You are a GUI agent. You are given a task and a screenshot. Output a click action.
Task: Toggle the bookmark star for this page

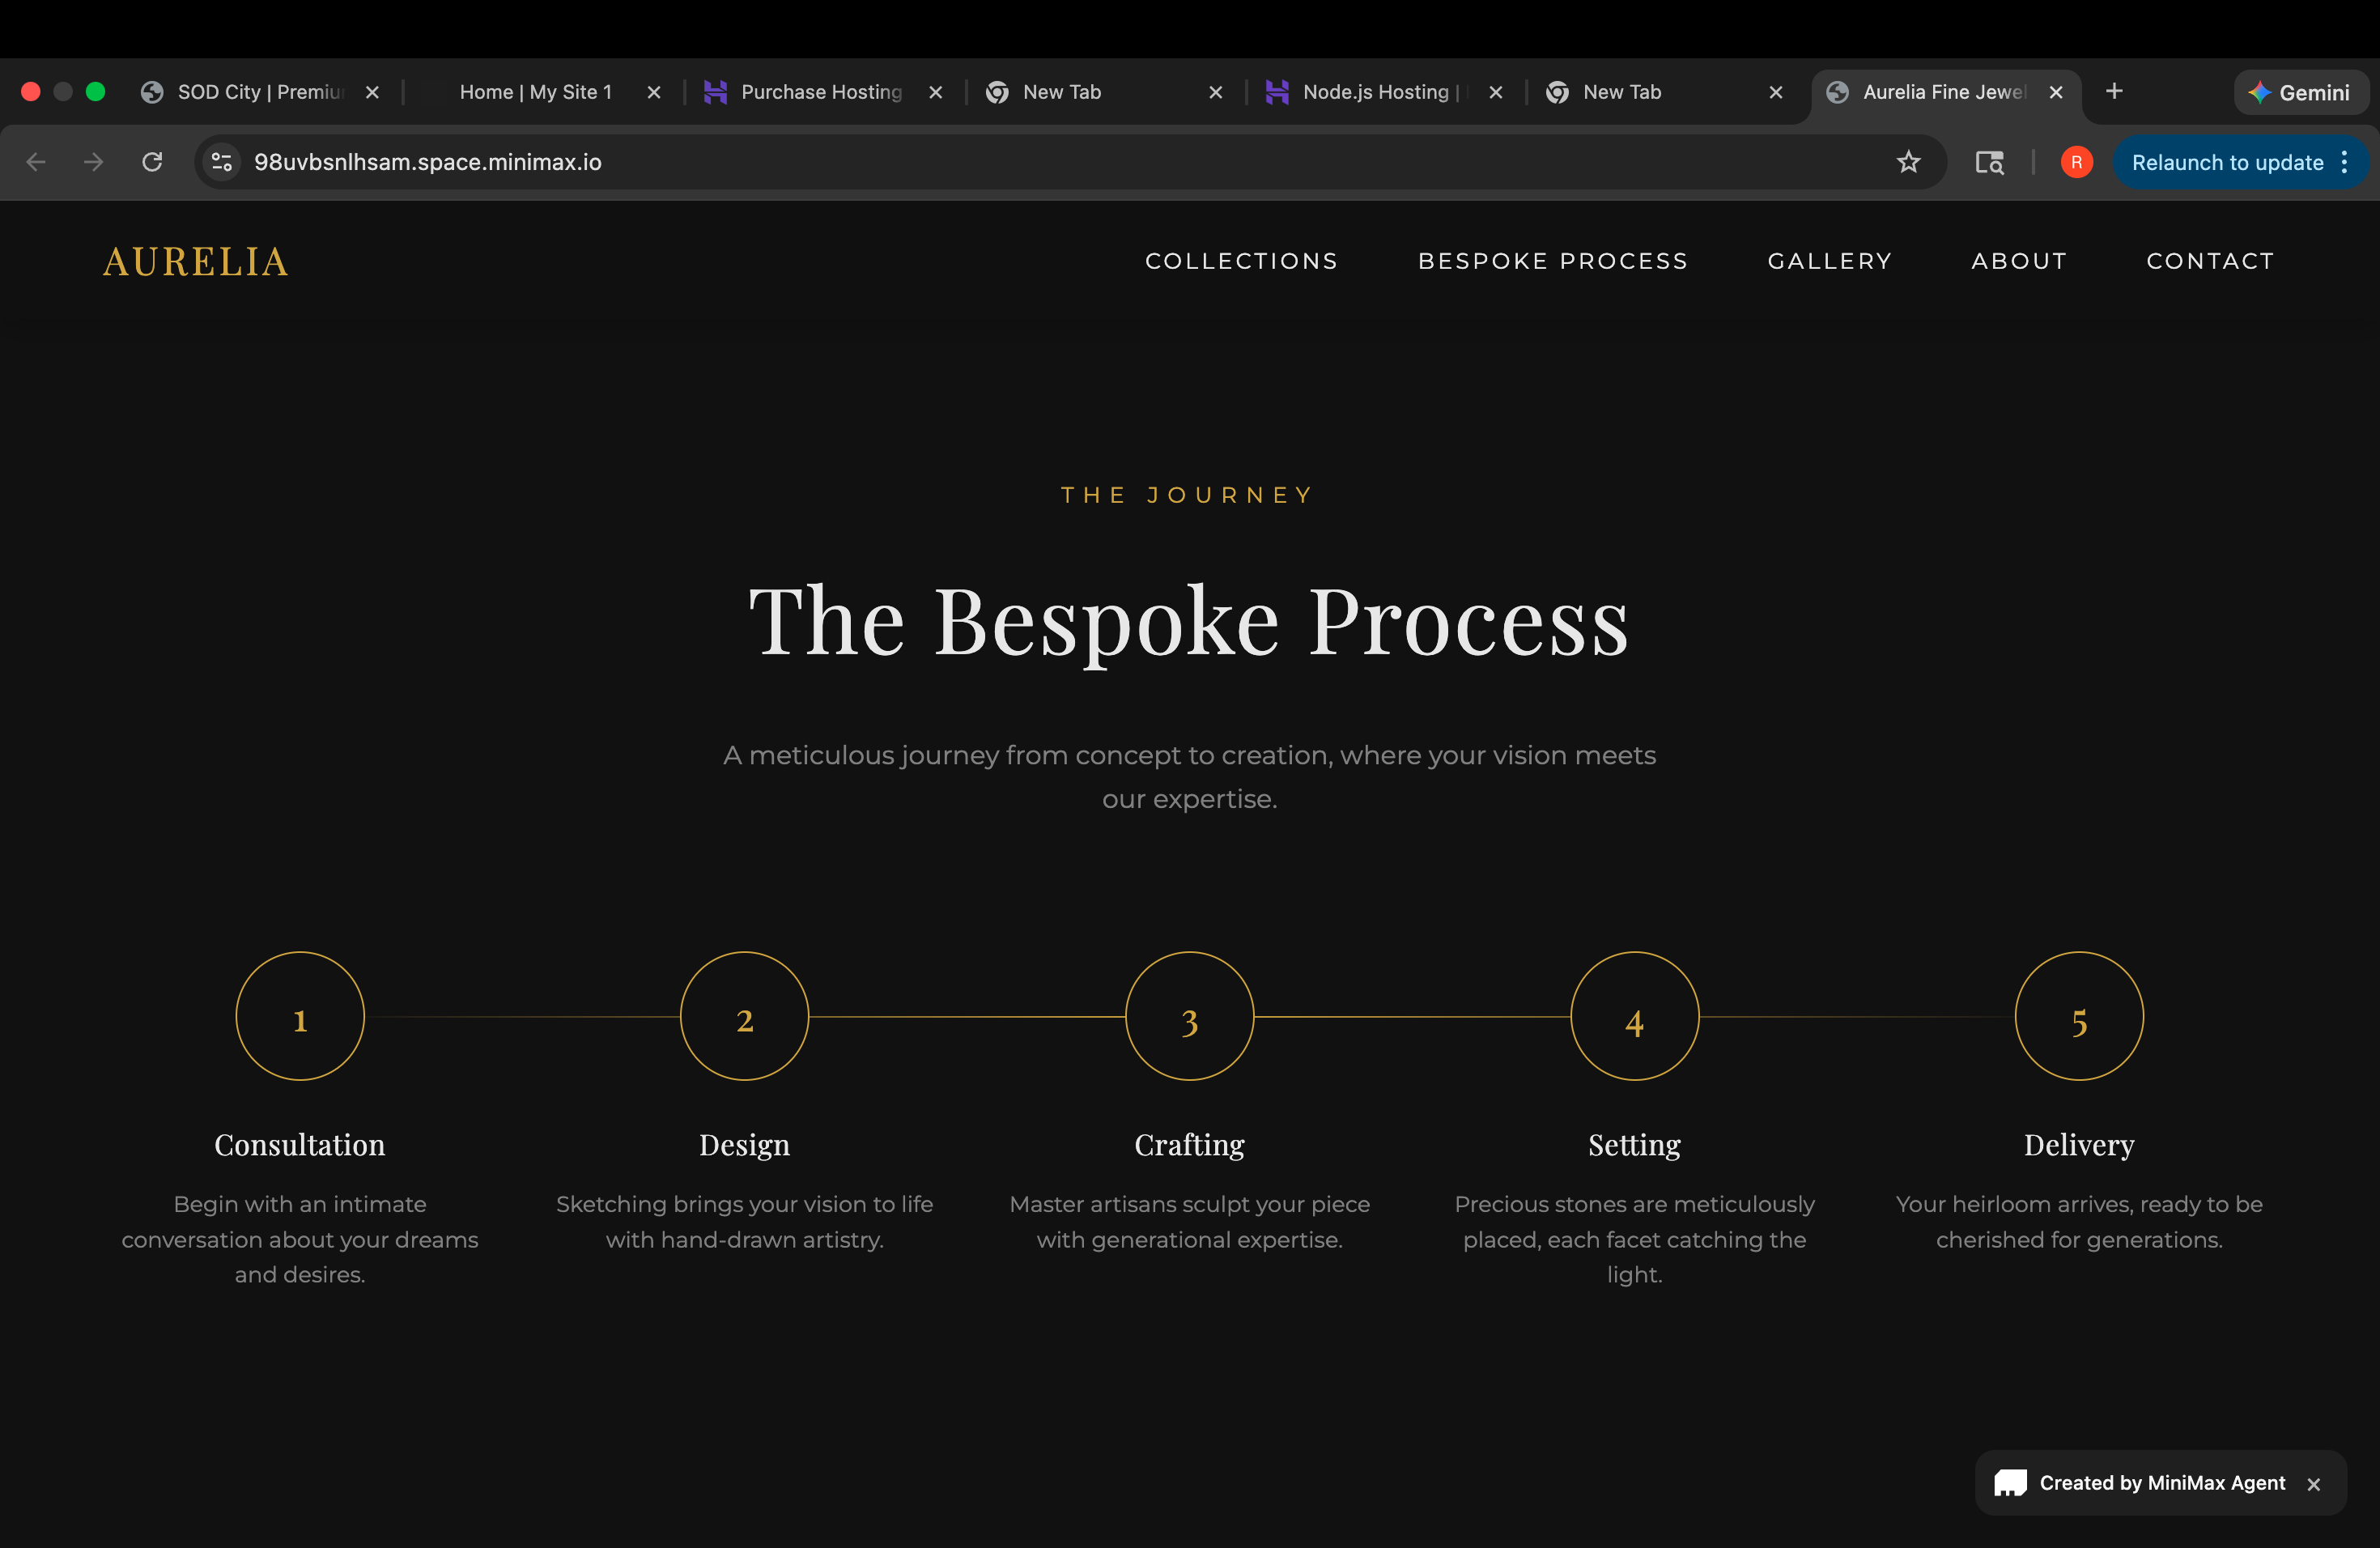tap(1909, 162)
